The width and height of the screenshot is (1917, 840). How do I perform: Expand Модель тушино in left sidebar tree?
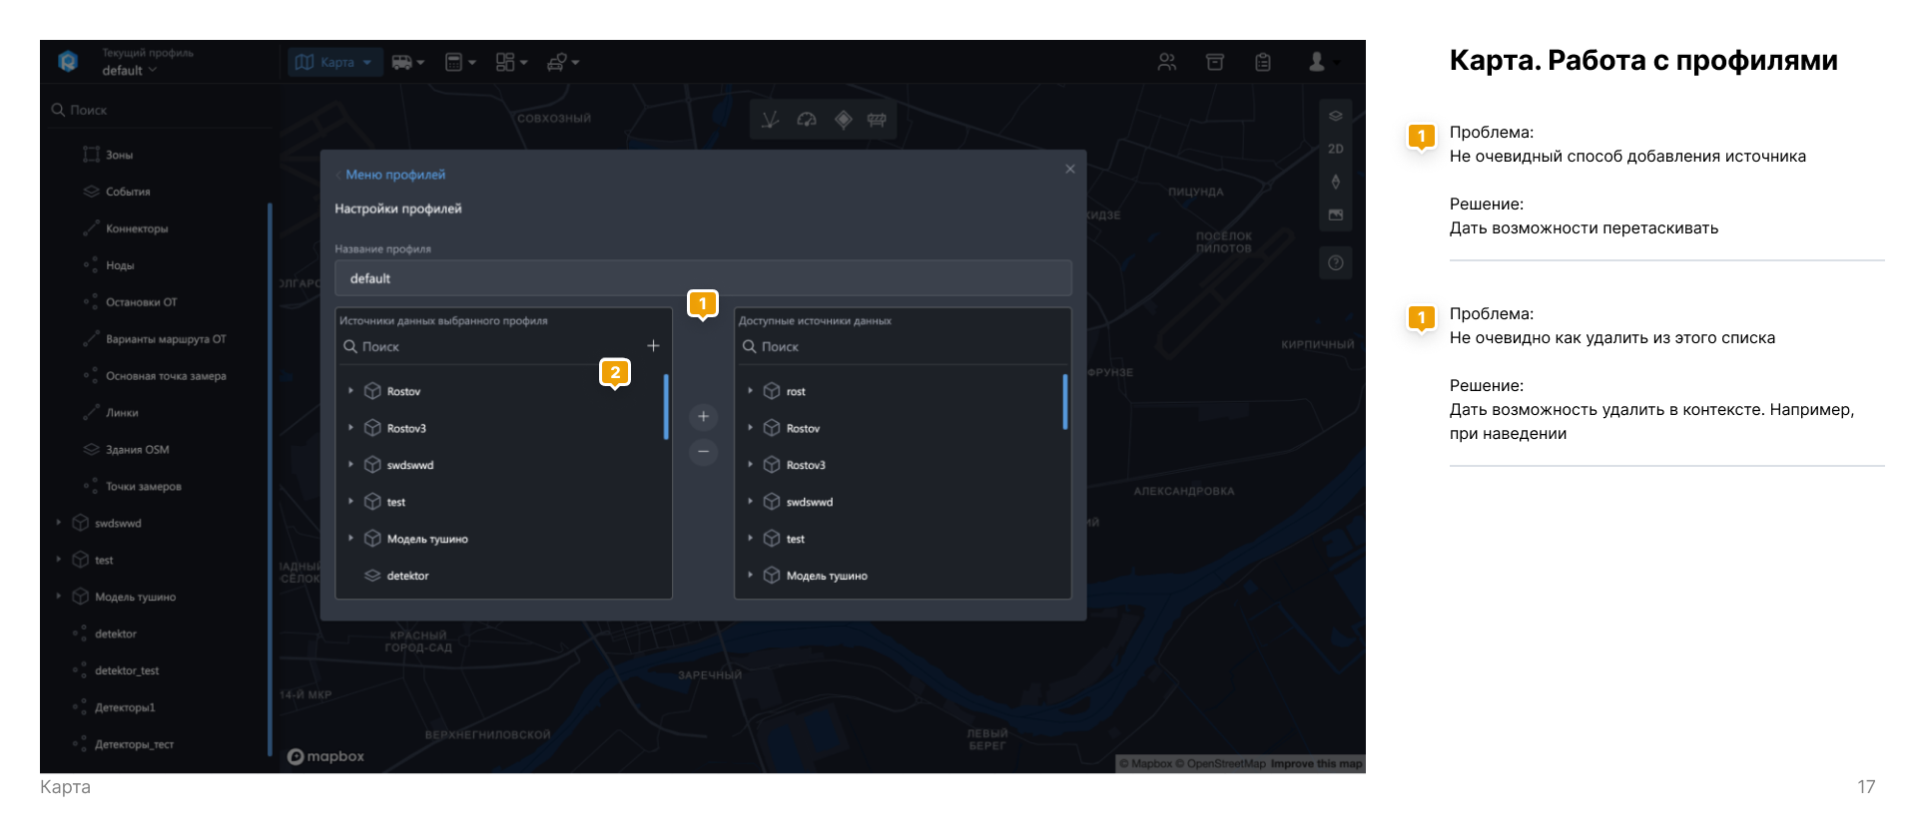(x=58, y=597)
